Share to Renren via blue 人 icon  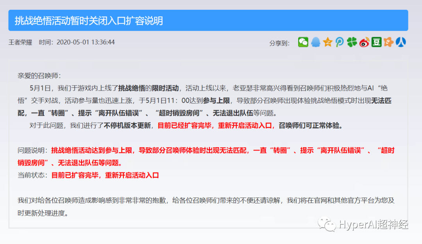[x=401, y=42]
